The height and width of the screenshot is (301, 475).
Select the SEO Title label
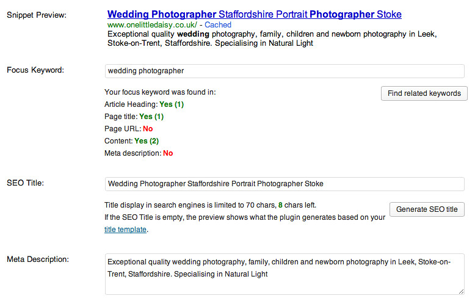point(26,183)
